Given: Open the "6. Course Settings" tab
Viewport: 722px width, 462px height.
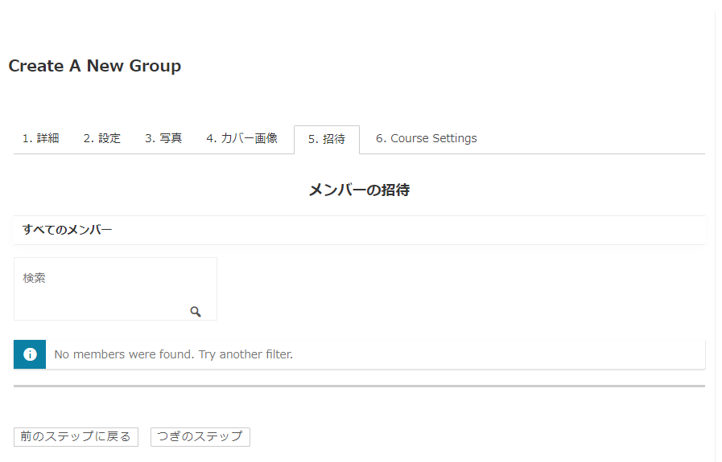Looking at the screenshot, I should [x=426, y=138].
